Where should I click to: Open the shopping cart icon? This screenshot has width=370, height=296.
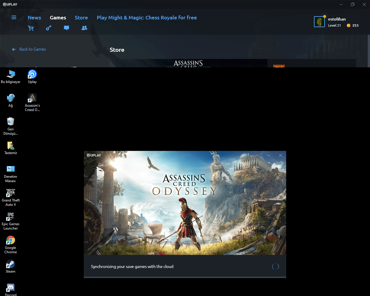31,28
